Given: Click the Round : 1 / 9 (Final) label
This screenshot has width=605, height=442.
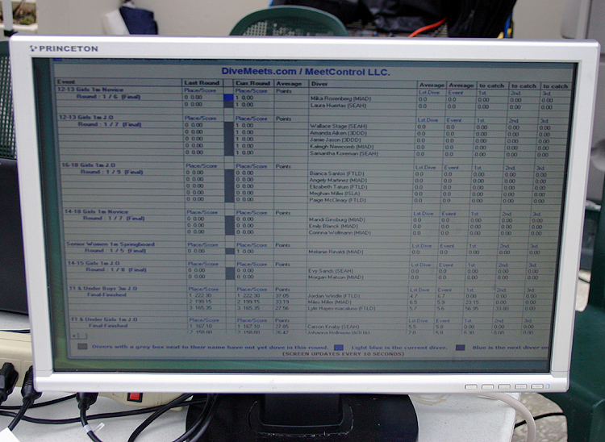Looking at the screenshot, I should click(x=112, y=172).
